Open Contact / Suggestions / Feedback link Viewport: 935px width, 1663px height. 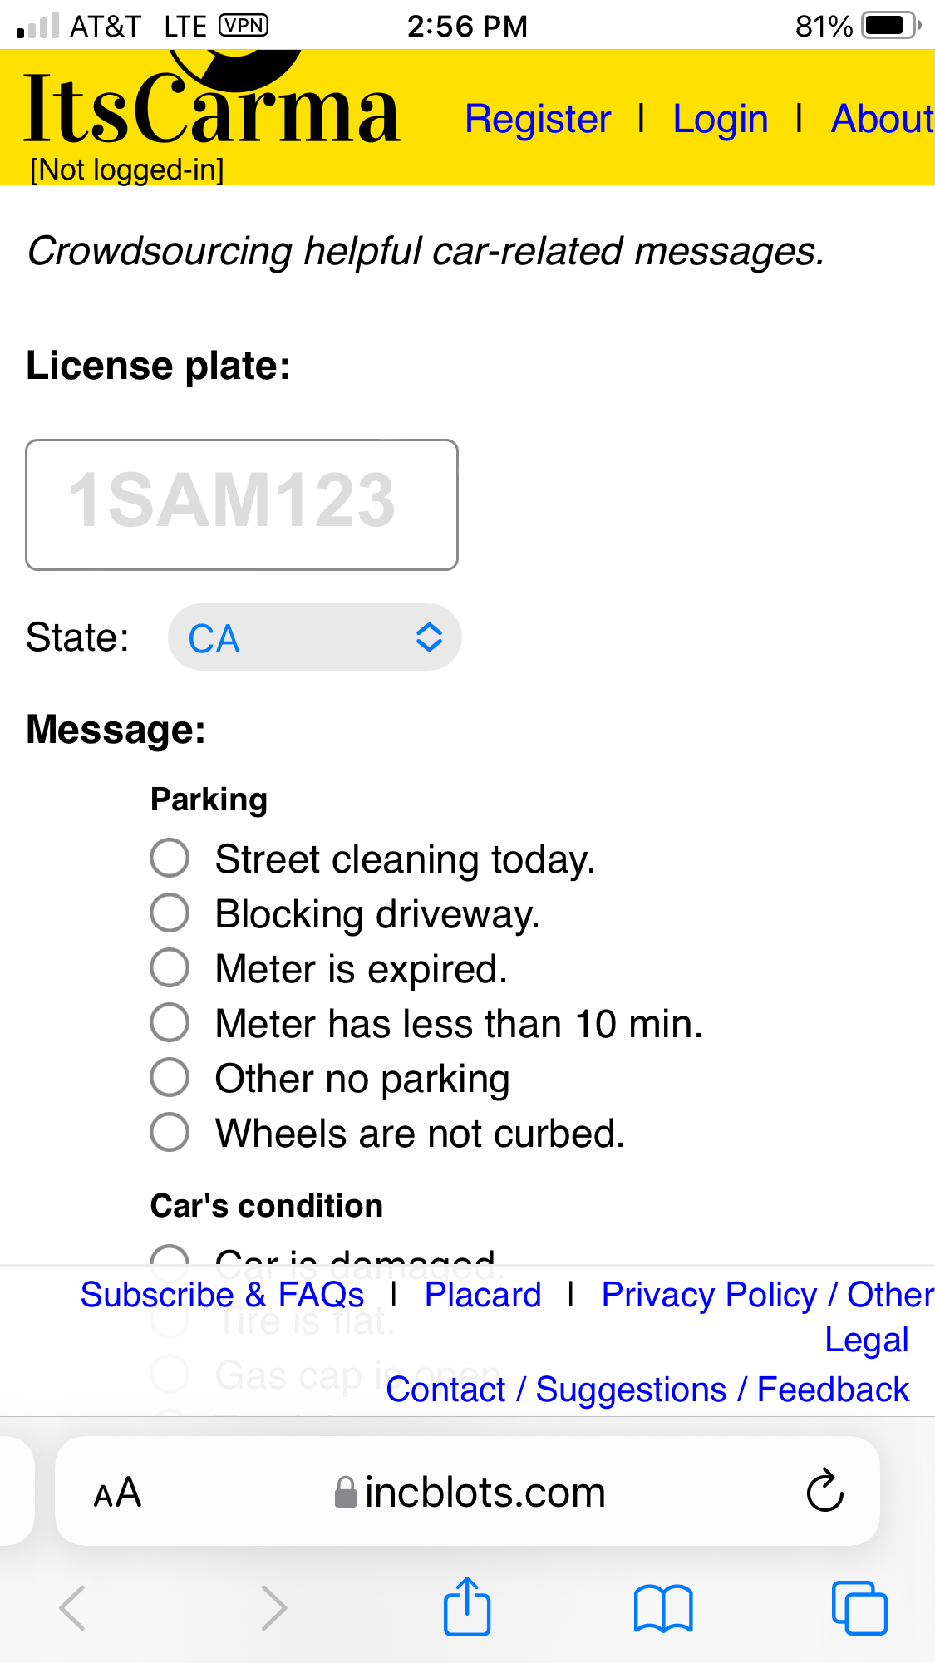coord(647,1390)
